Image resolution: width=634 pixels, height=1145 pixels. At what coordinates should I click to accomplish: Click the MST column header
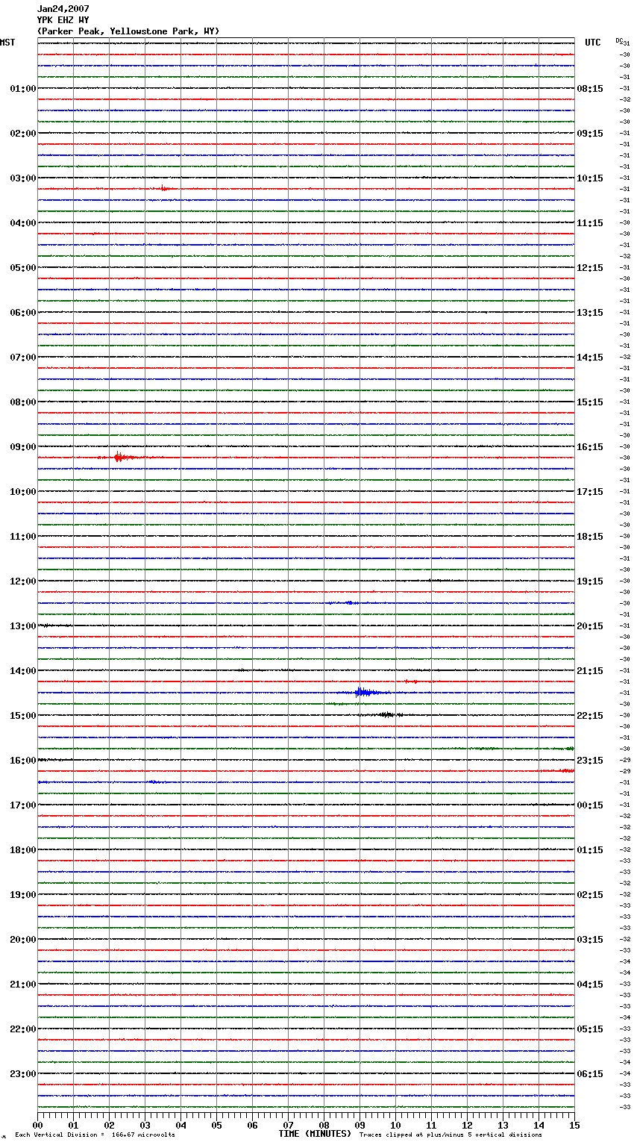coord(7,43)
